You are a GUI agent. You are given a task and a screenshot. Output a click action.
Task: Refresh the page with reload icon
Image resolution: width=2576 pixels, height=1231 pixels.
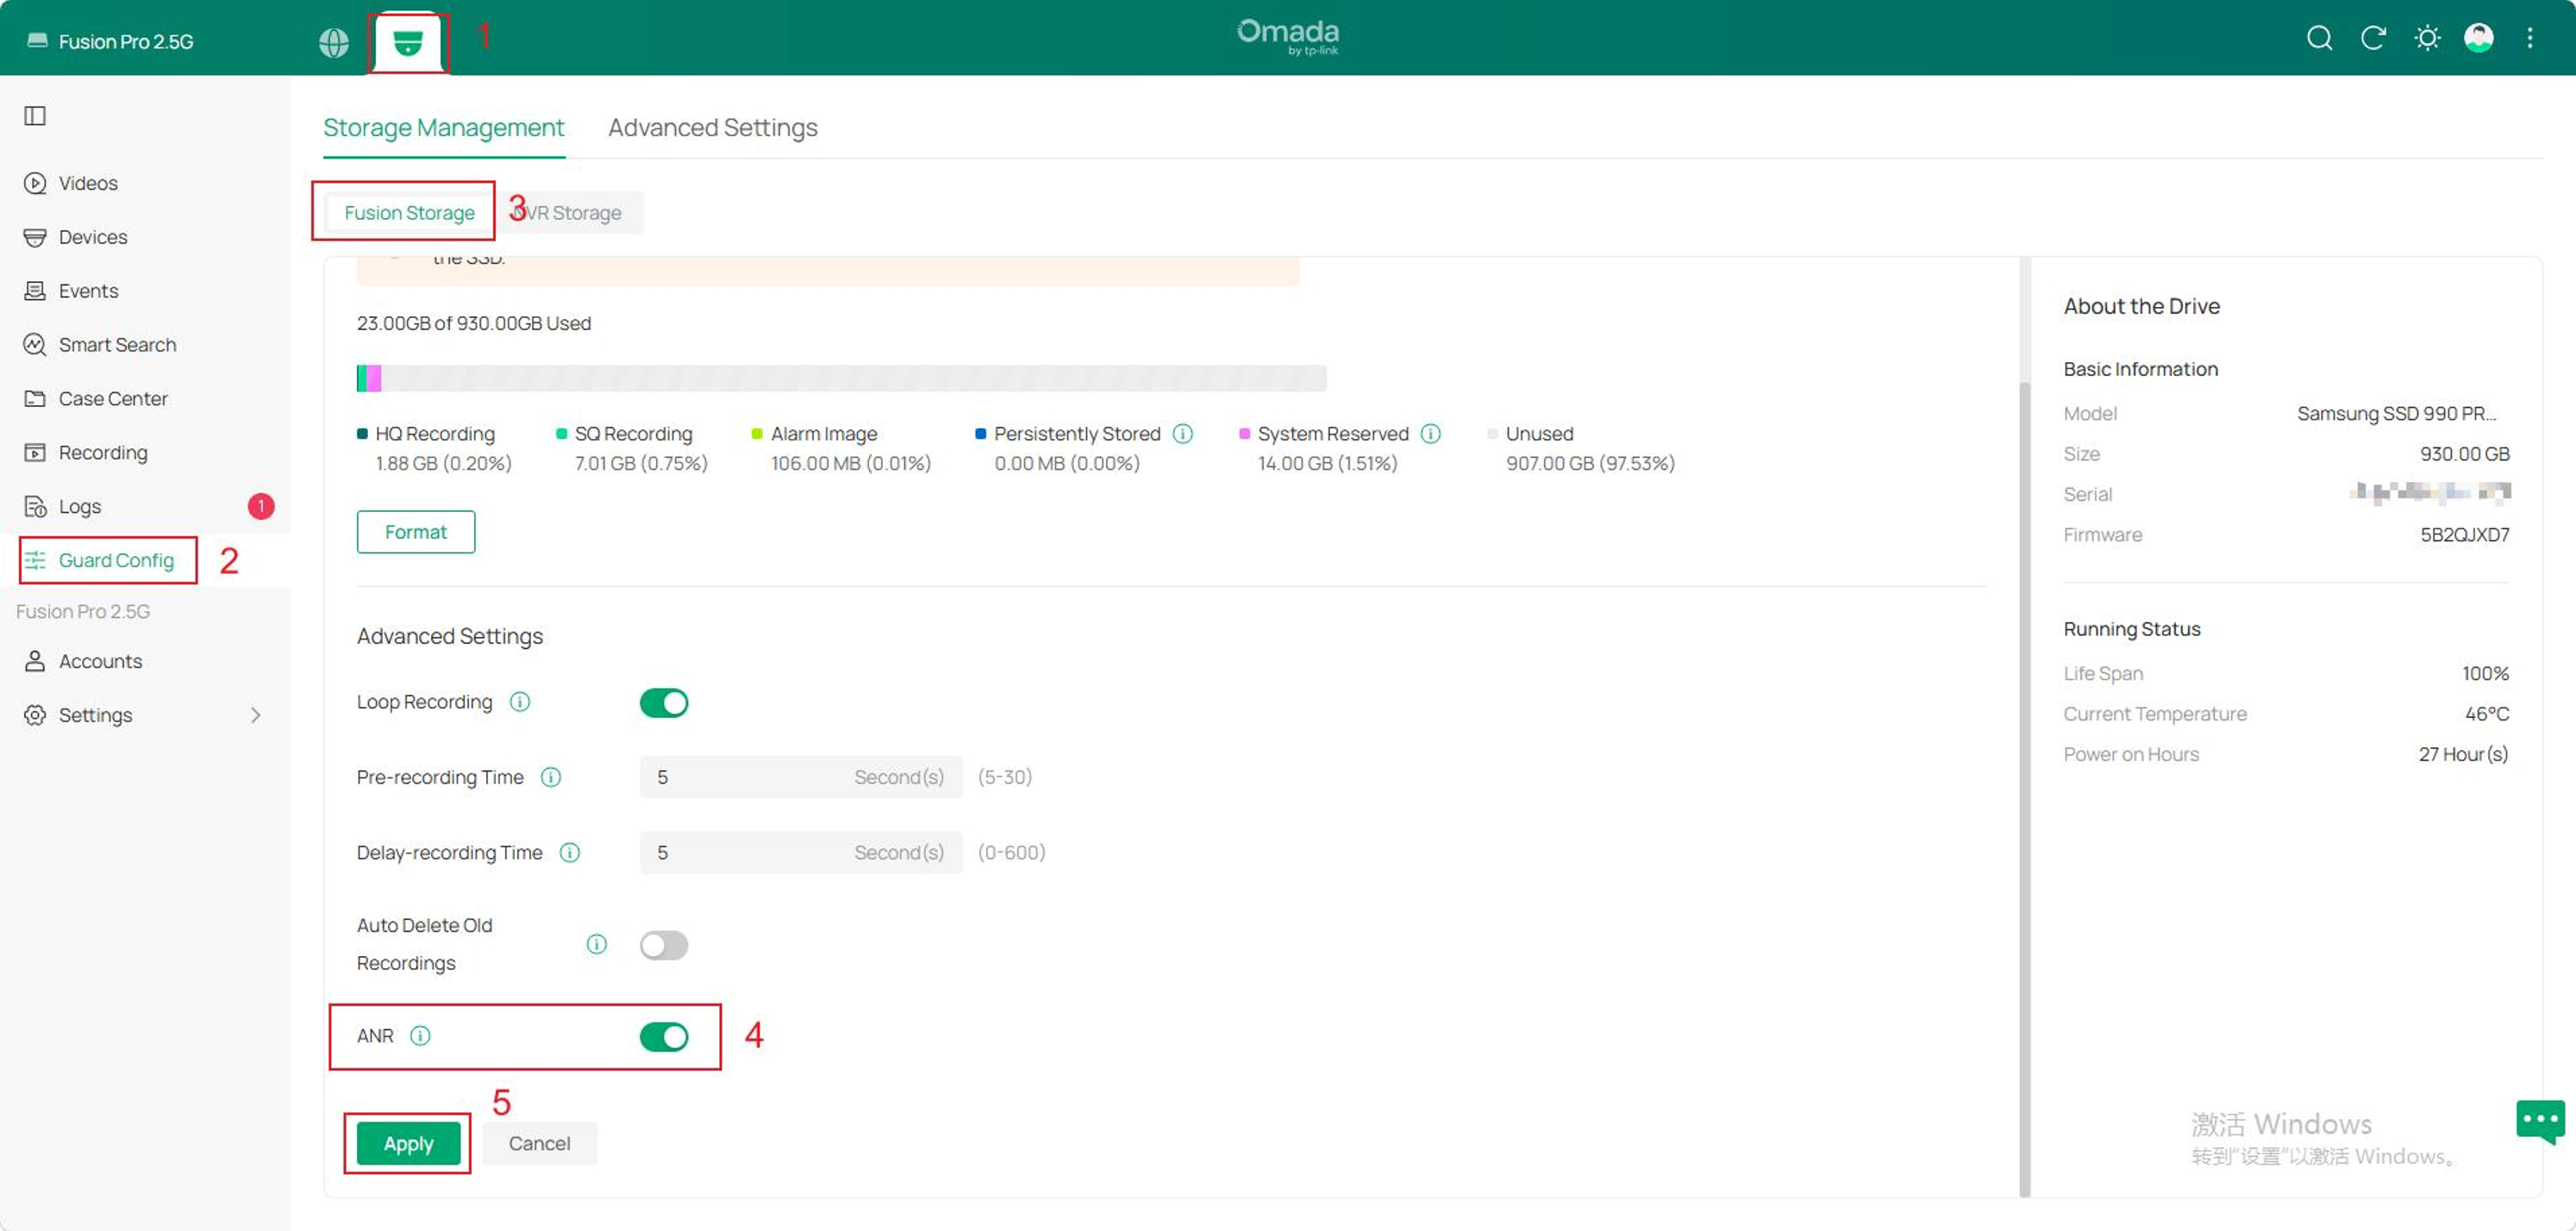(x=2373, y=38)
